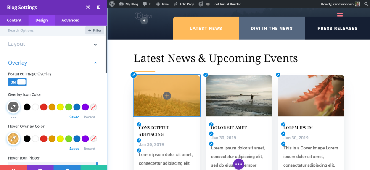The height and width of the screenshot is (170, 370).
Task: Pick red swatch for Overlay Icon Color
Action: pos(44,107)
